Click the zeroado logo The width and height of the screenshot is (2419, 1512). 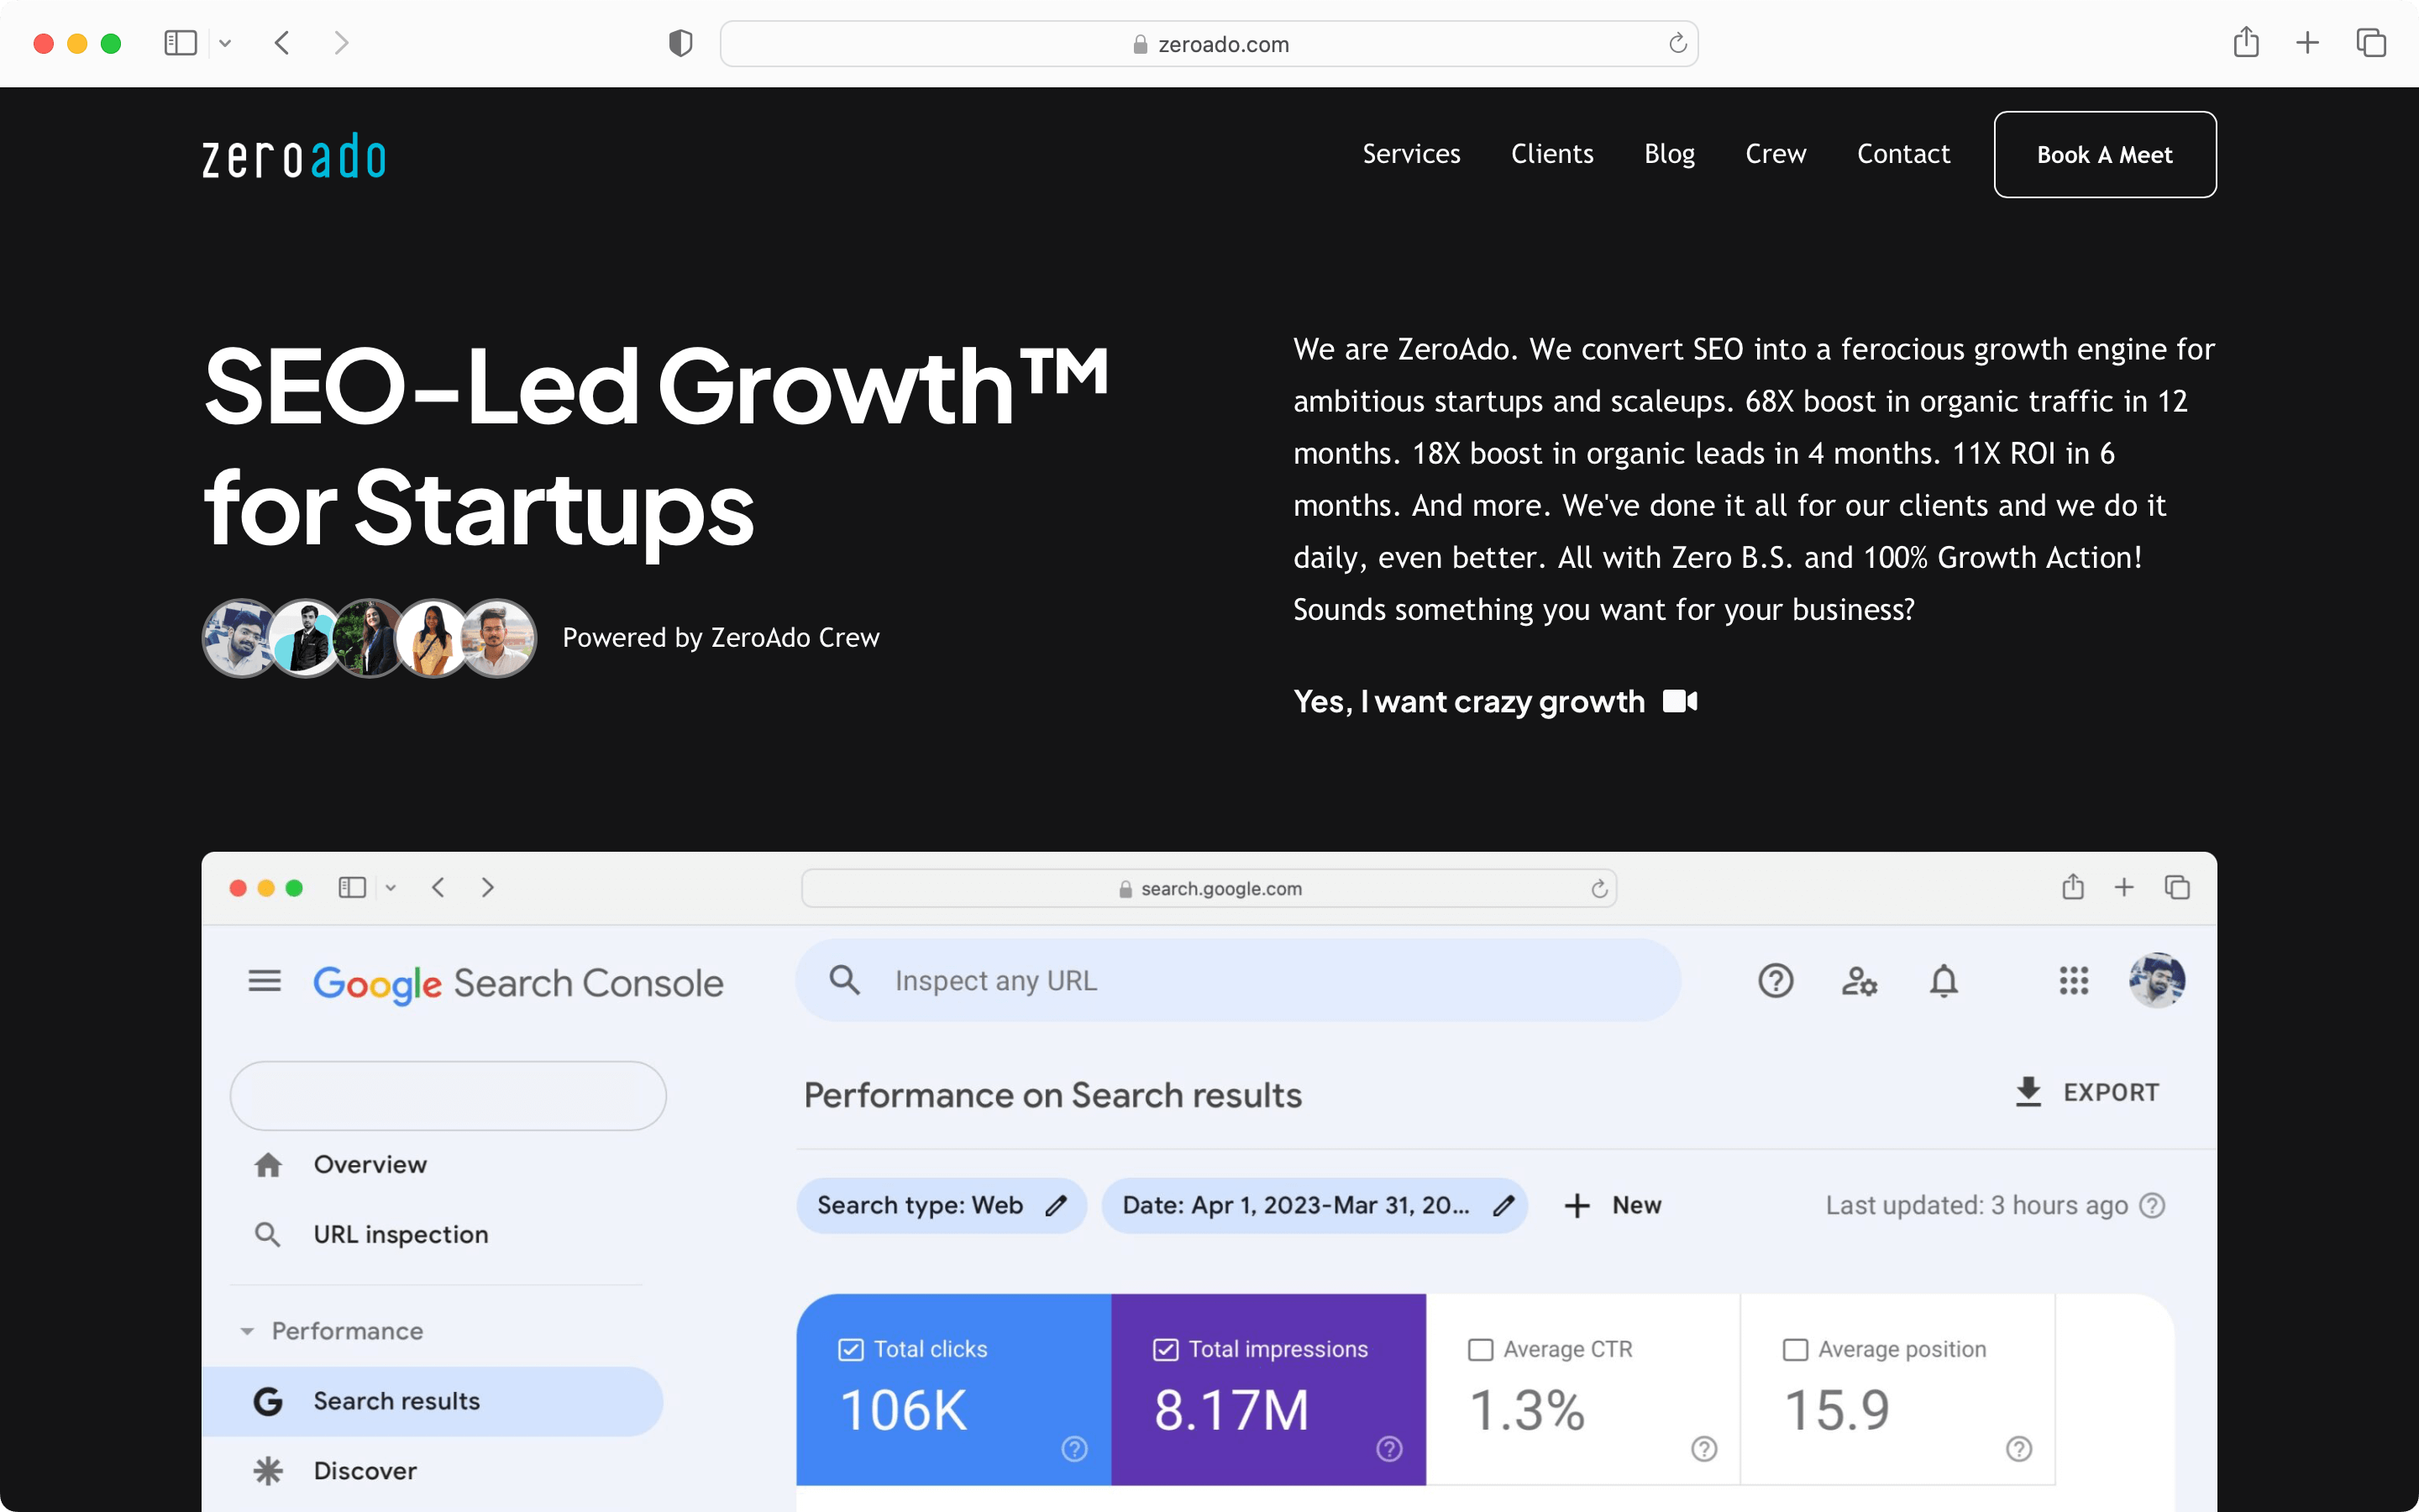(x=294, y=157)
